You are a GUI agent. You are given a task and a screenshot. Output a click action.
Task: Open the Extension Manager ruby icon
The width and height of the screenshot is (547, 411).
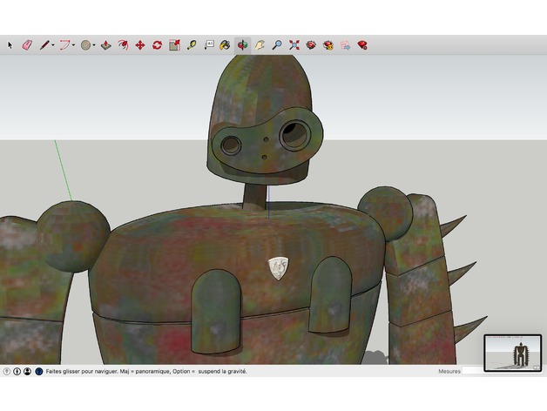[362, 45]
